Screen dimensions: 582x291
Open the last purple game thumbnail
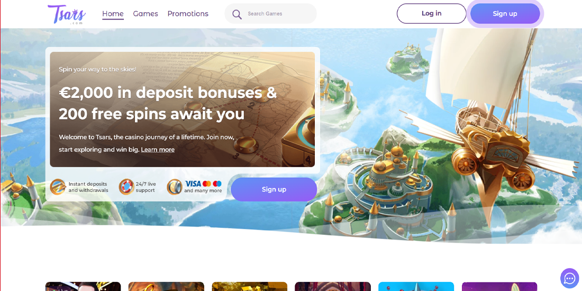(499, 287)
